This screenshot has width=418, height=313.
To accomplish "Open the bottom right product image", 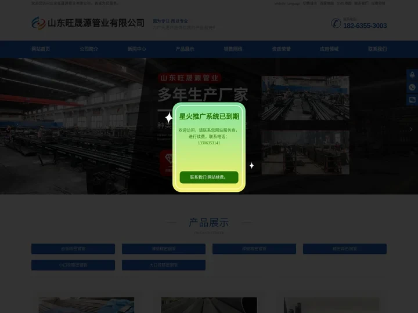I will (331, 305).
